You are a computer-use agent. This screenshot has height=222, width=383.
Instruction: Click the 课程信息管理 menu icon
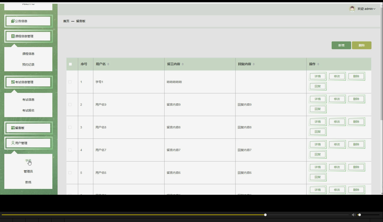13,36
